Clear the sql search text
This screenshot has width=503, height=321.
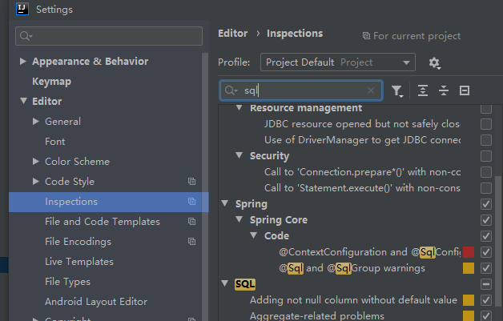point(371,91)
